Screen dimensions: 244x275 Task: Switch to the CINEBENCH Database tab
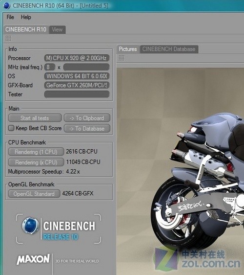(169, 49)
